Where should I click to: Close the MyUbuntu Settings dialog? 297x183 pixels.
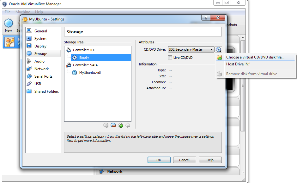click(x=218, y=18)
